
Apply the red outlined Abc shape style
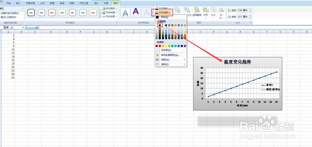point(52,12)
